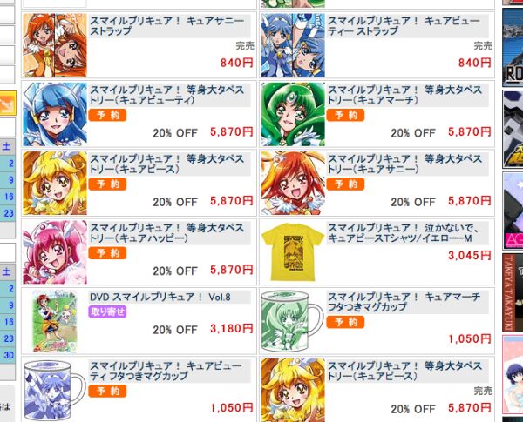Screen dimensions: 523x422
Task: Select the upper calendar's date 16
Action: pyautogui.click(x=9, y=197)
